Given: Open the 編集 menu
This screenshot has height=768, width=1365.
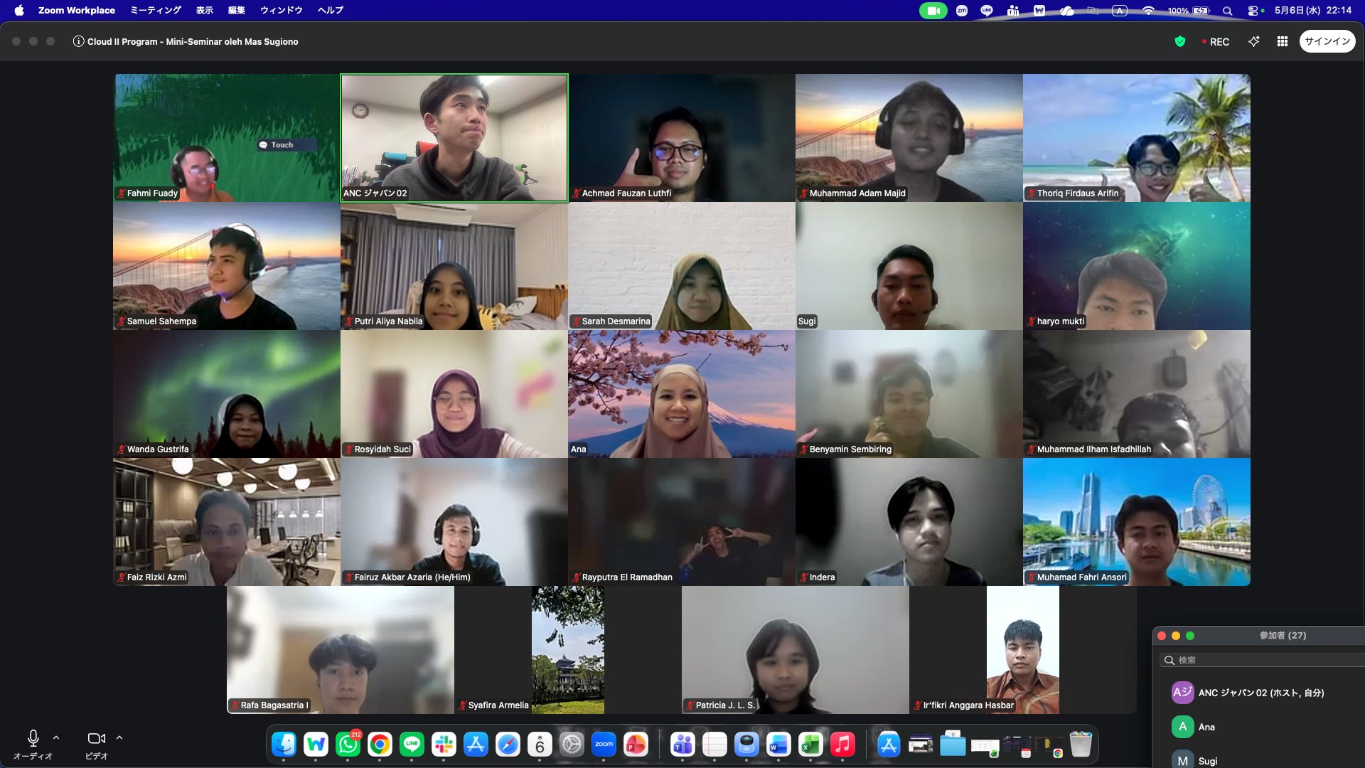Looking at the screenshot, I should tap(236, 10).
